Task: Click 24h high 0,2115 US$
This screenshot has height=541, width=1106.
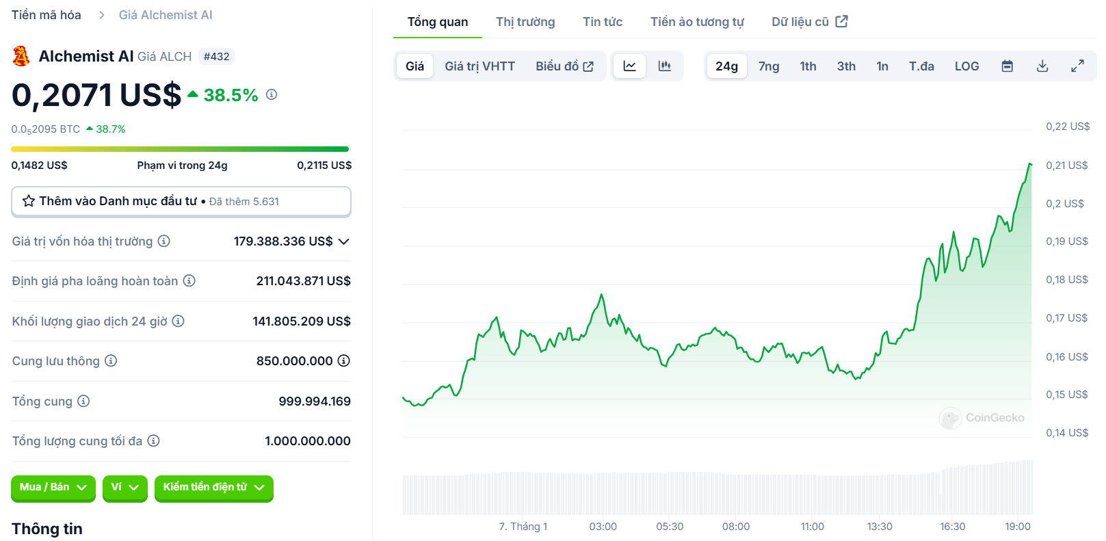Action: point(324,166)
